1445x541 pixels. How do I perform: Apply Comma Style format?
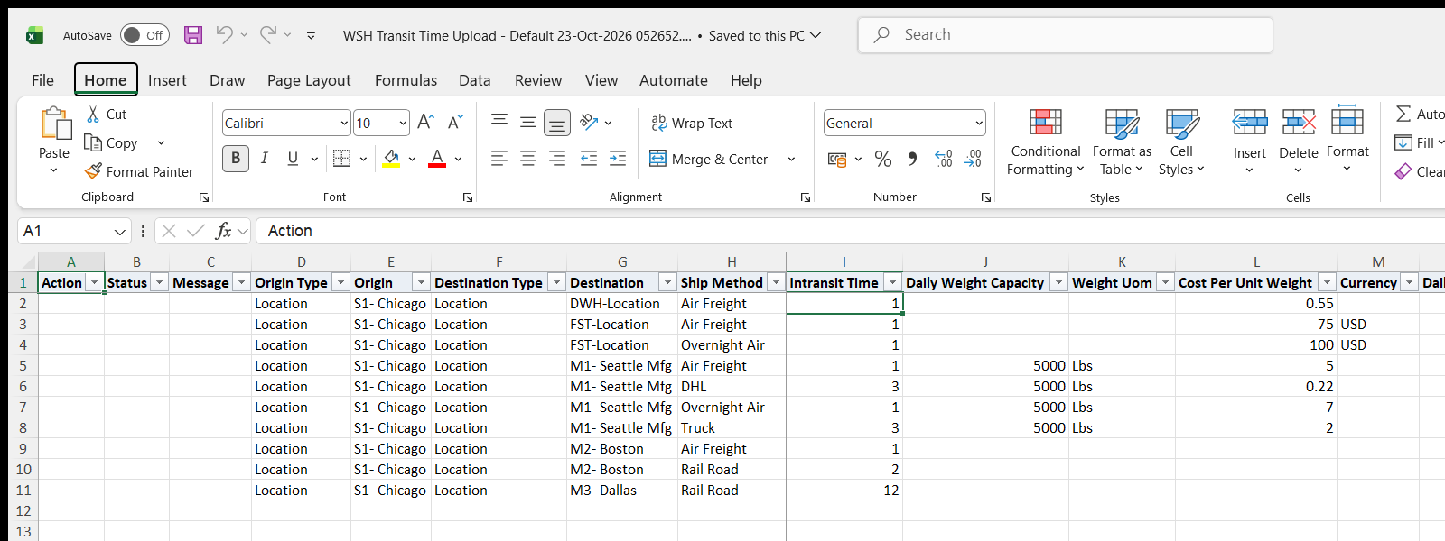click(913, 160)
